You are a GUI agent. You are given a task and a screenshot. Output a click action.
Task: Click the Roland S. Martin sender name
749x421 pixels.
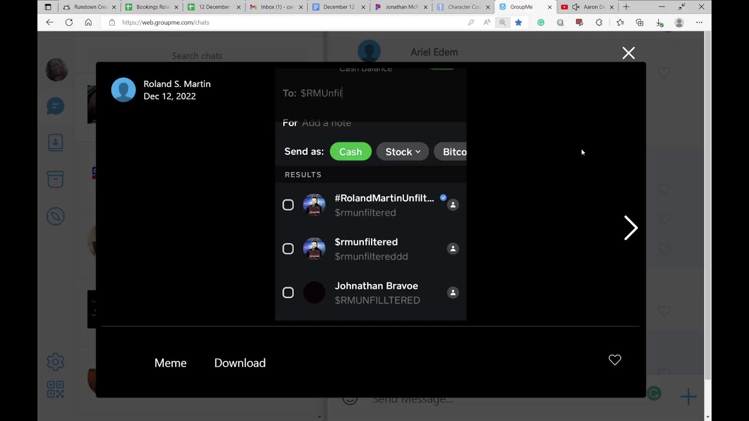pos(177,84)
